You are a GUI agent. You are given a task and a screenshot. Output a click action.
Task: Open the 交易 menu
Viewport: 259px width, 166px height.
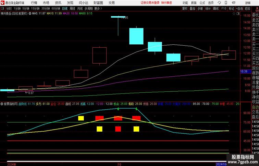[x=111, y=3]
